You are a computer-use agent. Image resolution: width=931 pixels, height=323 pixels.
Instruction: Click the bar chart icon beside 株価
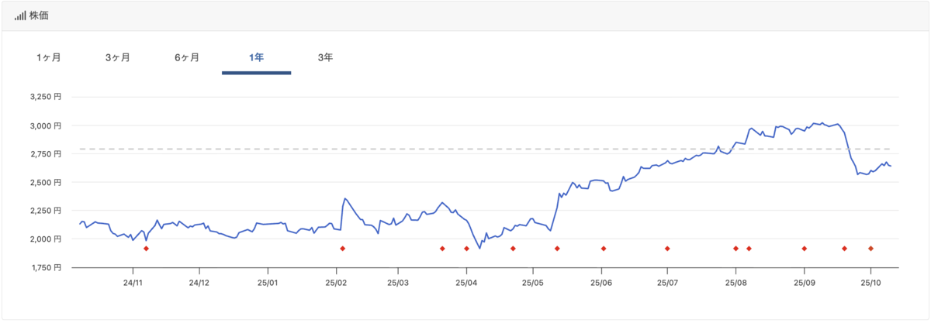coord(20,15)
